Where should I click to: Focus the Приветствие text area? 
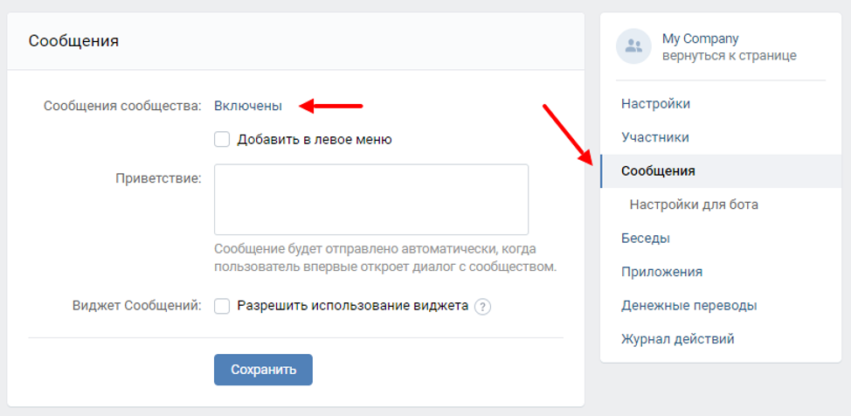point(371,199)
